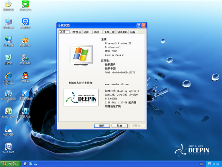The height and width of the screenshot is (167, 222).
Task: Open the 电脑管家 shield tray icon
Action: [x=210, y=164]
